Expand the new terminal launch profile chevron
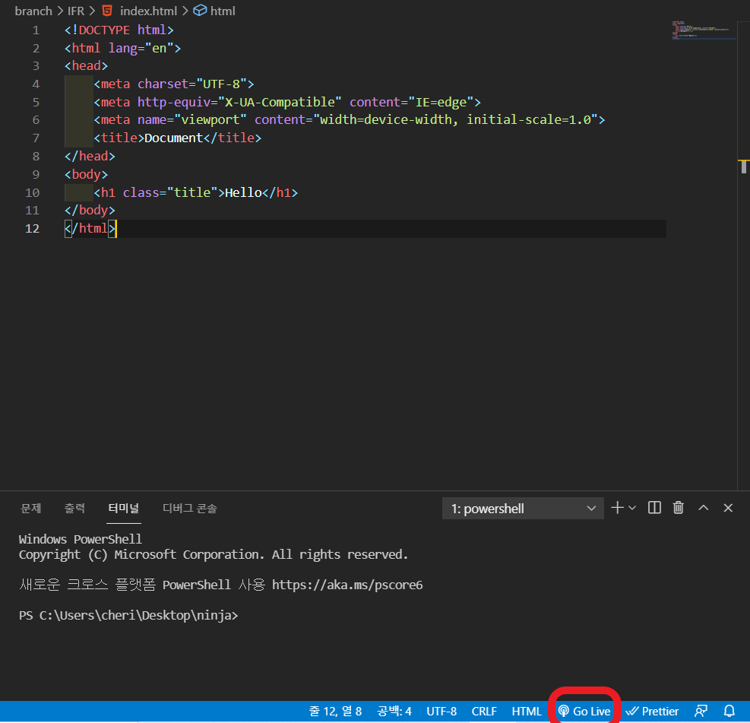The width and height of the screenshot is (750, 723). coord(632,508)
